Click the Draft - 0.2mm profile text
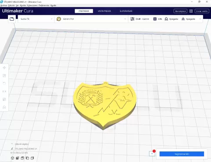The image size is (211, 162). [x=142, y=19]
